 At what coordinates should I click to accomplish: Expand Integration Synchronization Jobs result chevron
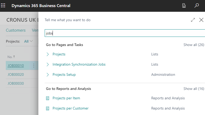pos(48,65)
